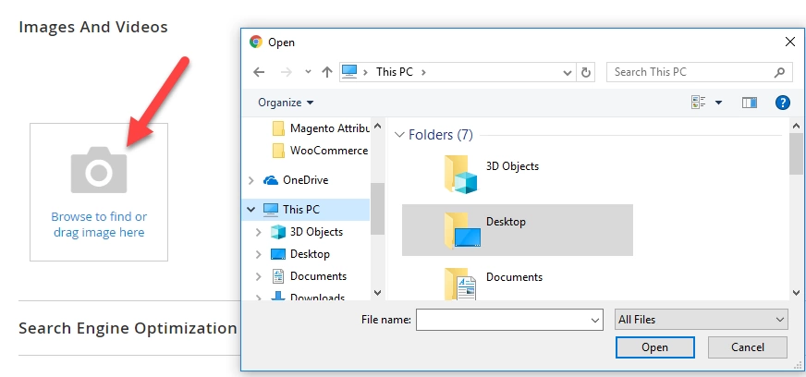Expand the Search Engine Optimization section
The image size is (806, 377).
[x=128, y=328]
